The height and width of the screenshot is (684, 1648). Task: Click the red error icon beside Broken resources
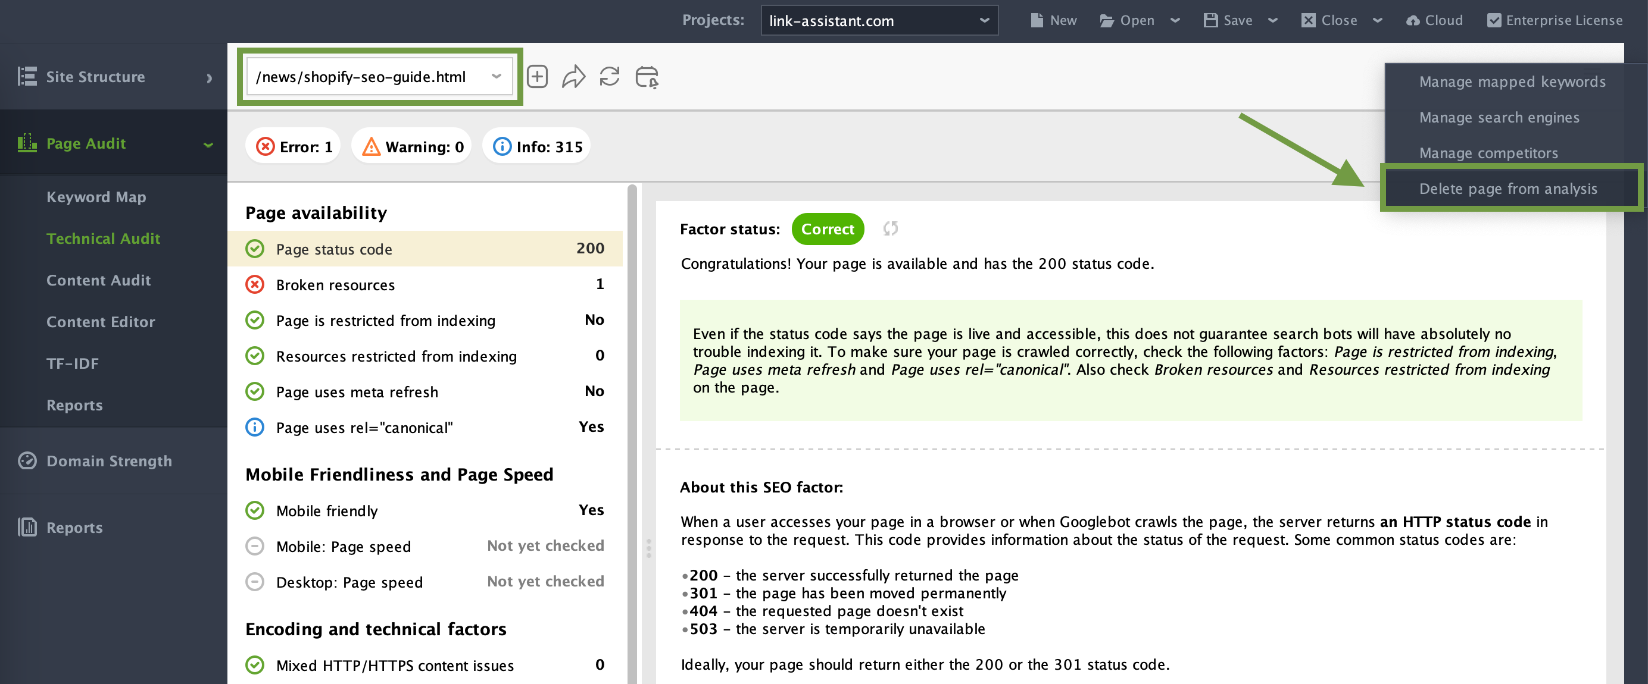click(255, 284)
